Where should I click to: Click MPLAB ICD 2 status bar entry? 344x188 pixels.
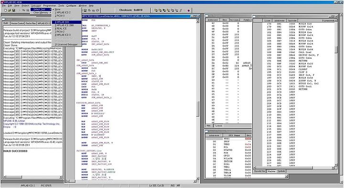(x=28, y=186)
